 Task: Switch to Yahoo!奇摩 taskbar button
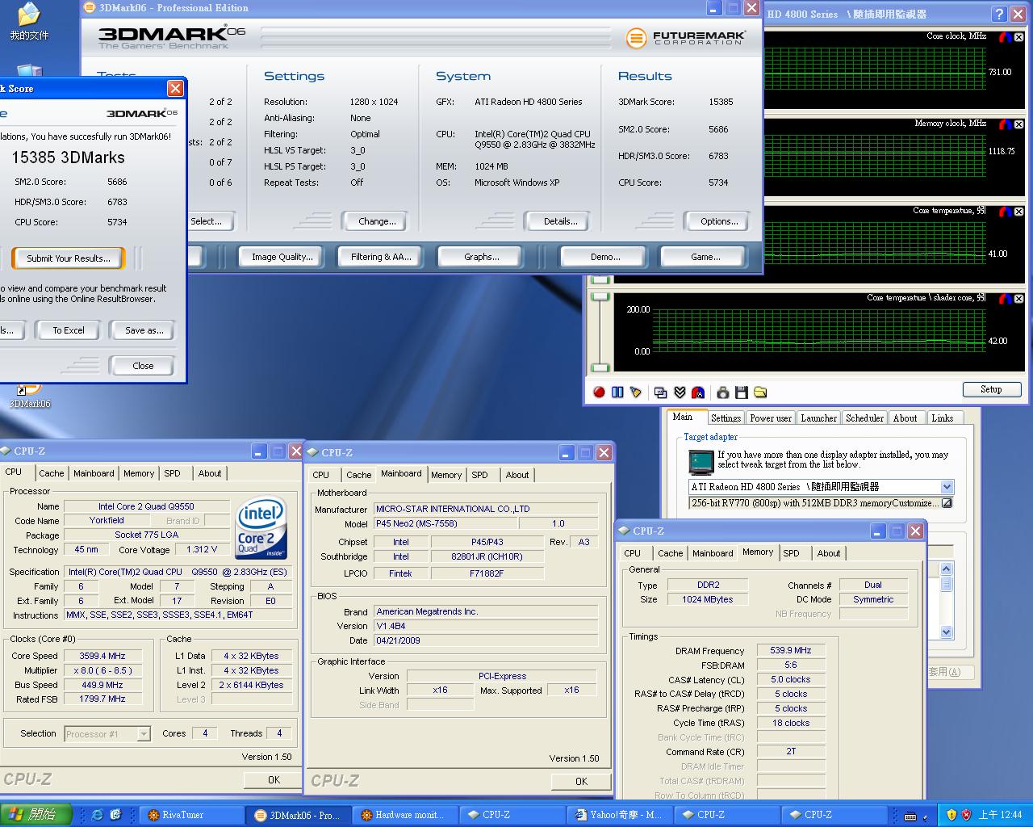tap(618, 815)
